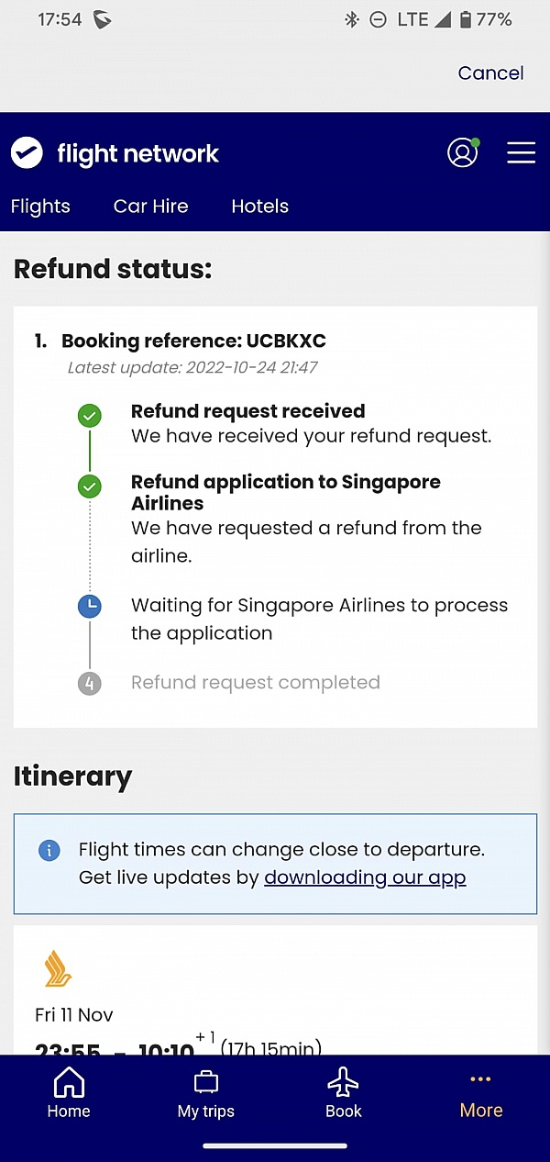Expand the Itinerary section
Image resolution: width=550 pixels, height=1162 pixels.
pyautogui.click(x=72, y=777)
